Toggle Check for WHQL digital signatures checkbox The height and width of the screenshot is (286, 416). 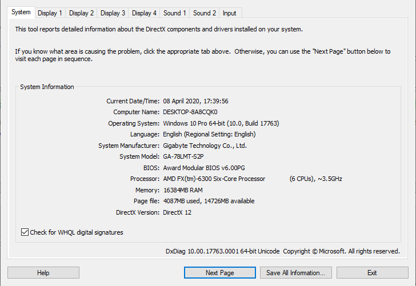(25, 232)
